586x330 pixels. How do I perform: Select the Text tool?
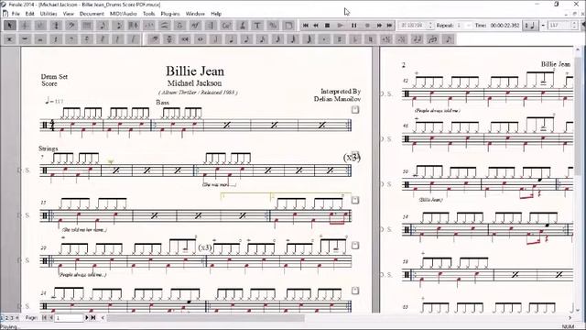click(x=257, y=26)
